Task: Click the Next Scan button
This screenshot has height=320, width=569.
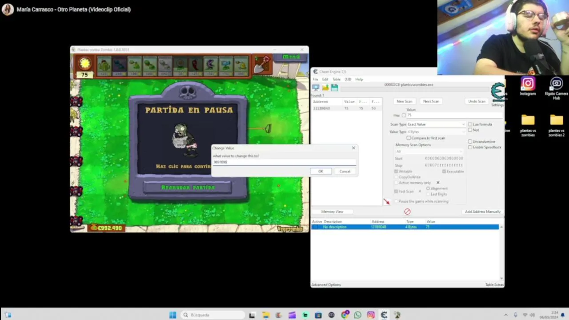Action: click(431, 101)
